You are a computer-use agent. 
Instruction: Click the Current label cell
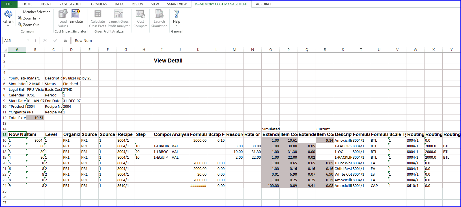click(x=325, y=129)
